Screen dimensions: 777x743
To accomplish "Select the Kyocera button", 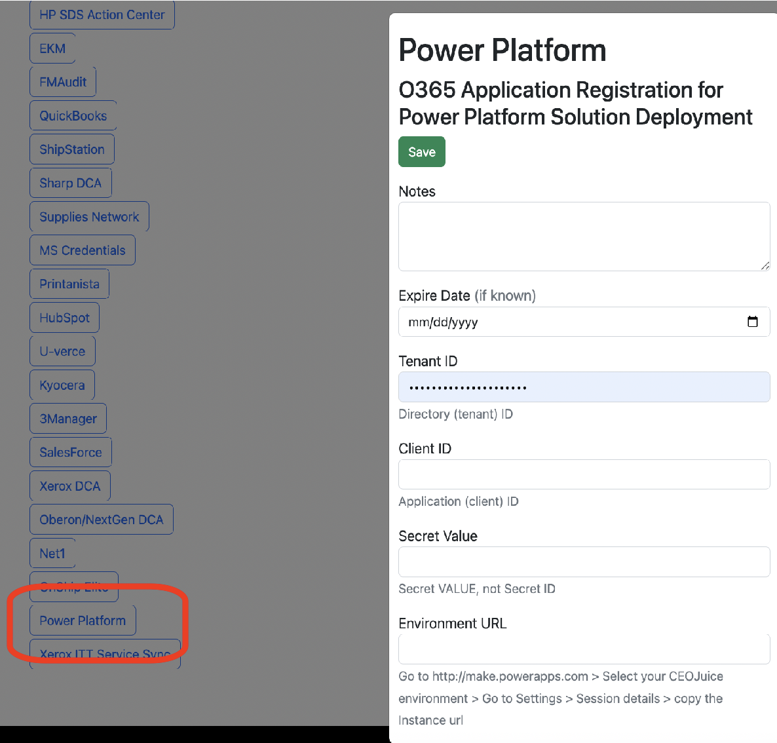I will [x=62, y=385].
